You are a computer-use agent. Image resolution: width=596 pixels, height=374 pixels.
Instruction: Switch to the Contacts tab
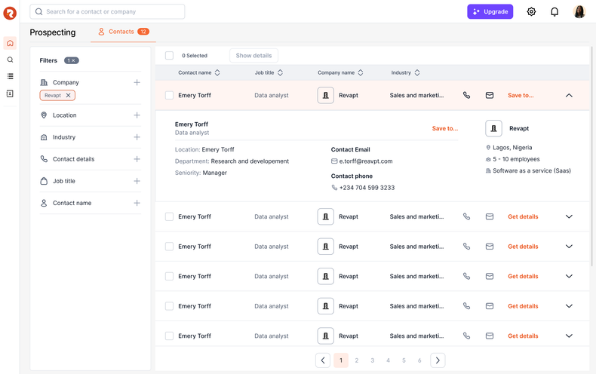(x=121, y=32)
